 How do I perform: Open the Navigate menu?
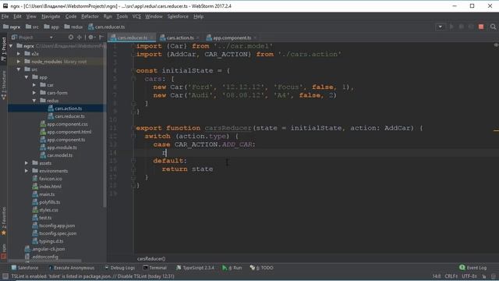click(51, 16)
